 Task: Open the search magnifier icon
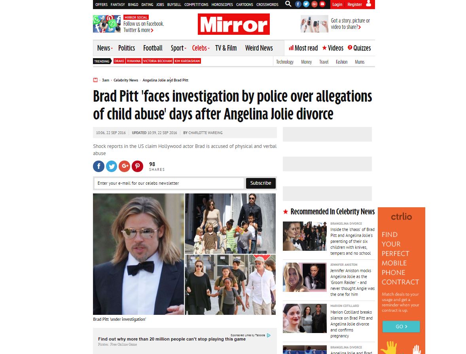coord(288,4)
